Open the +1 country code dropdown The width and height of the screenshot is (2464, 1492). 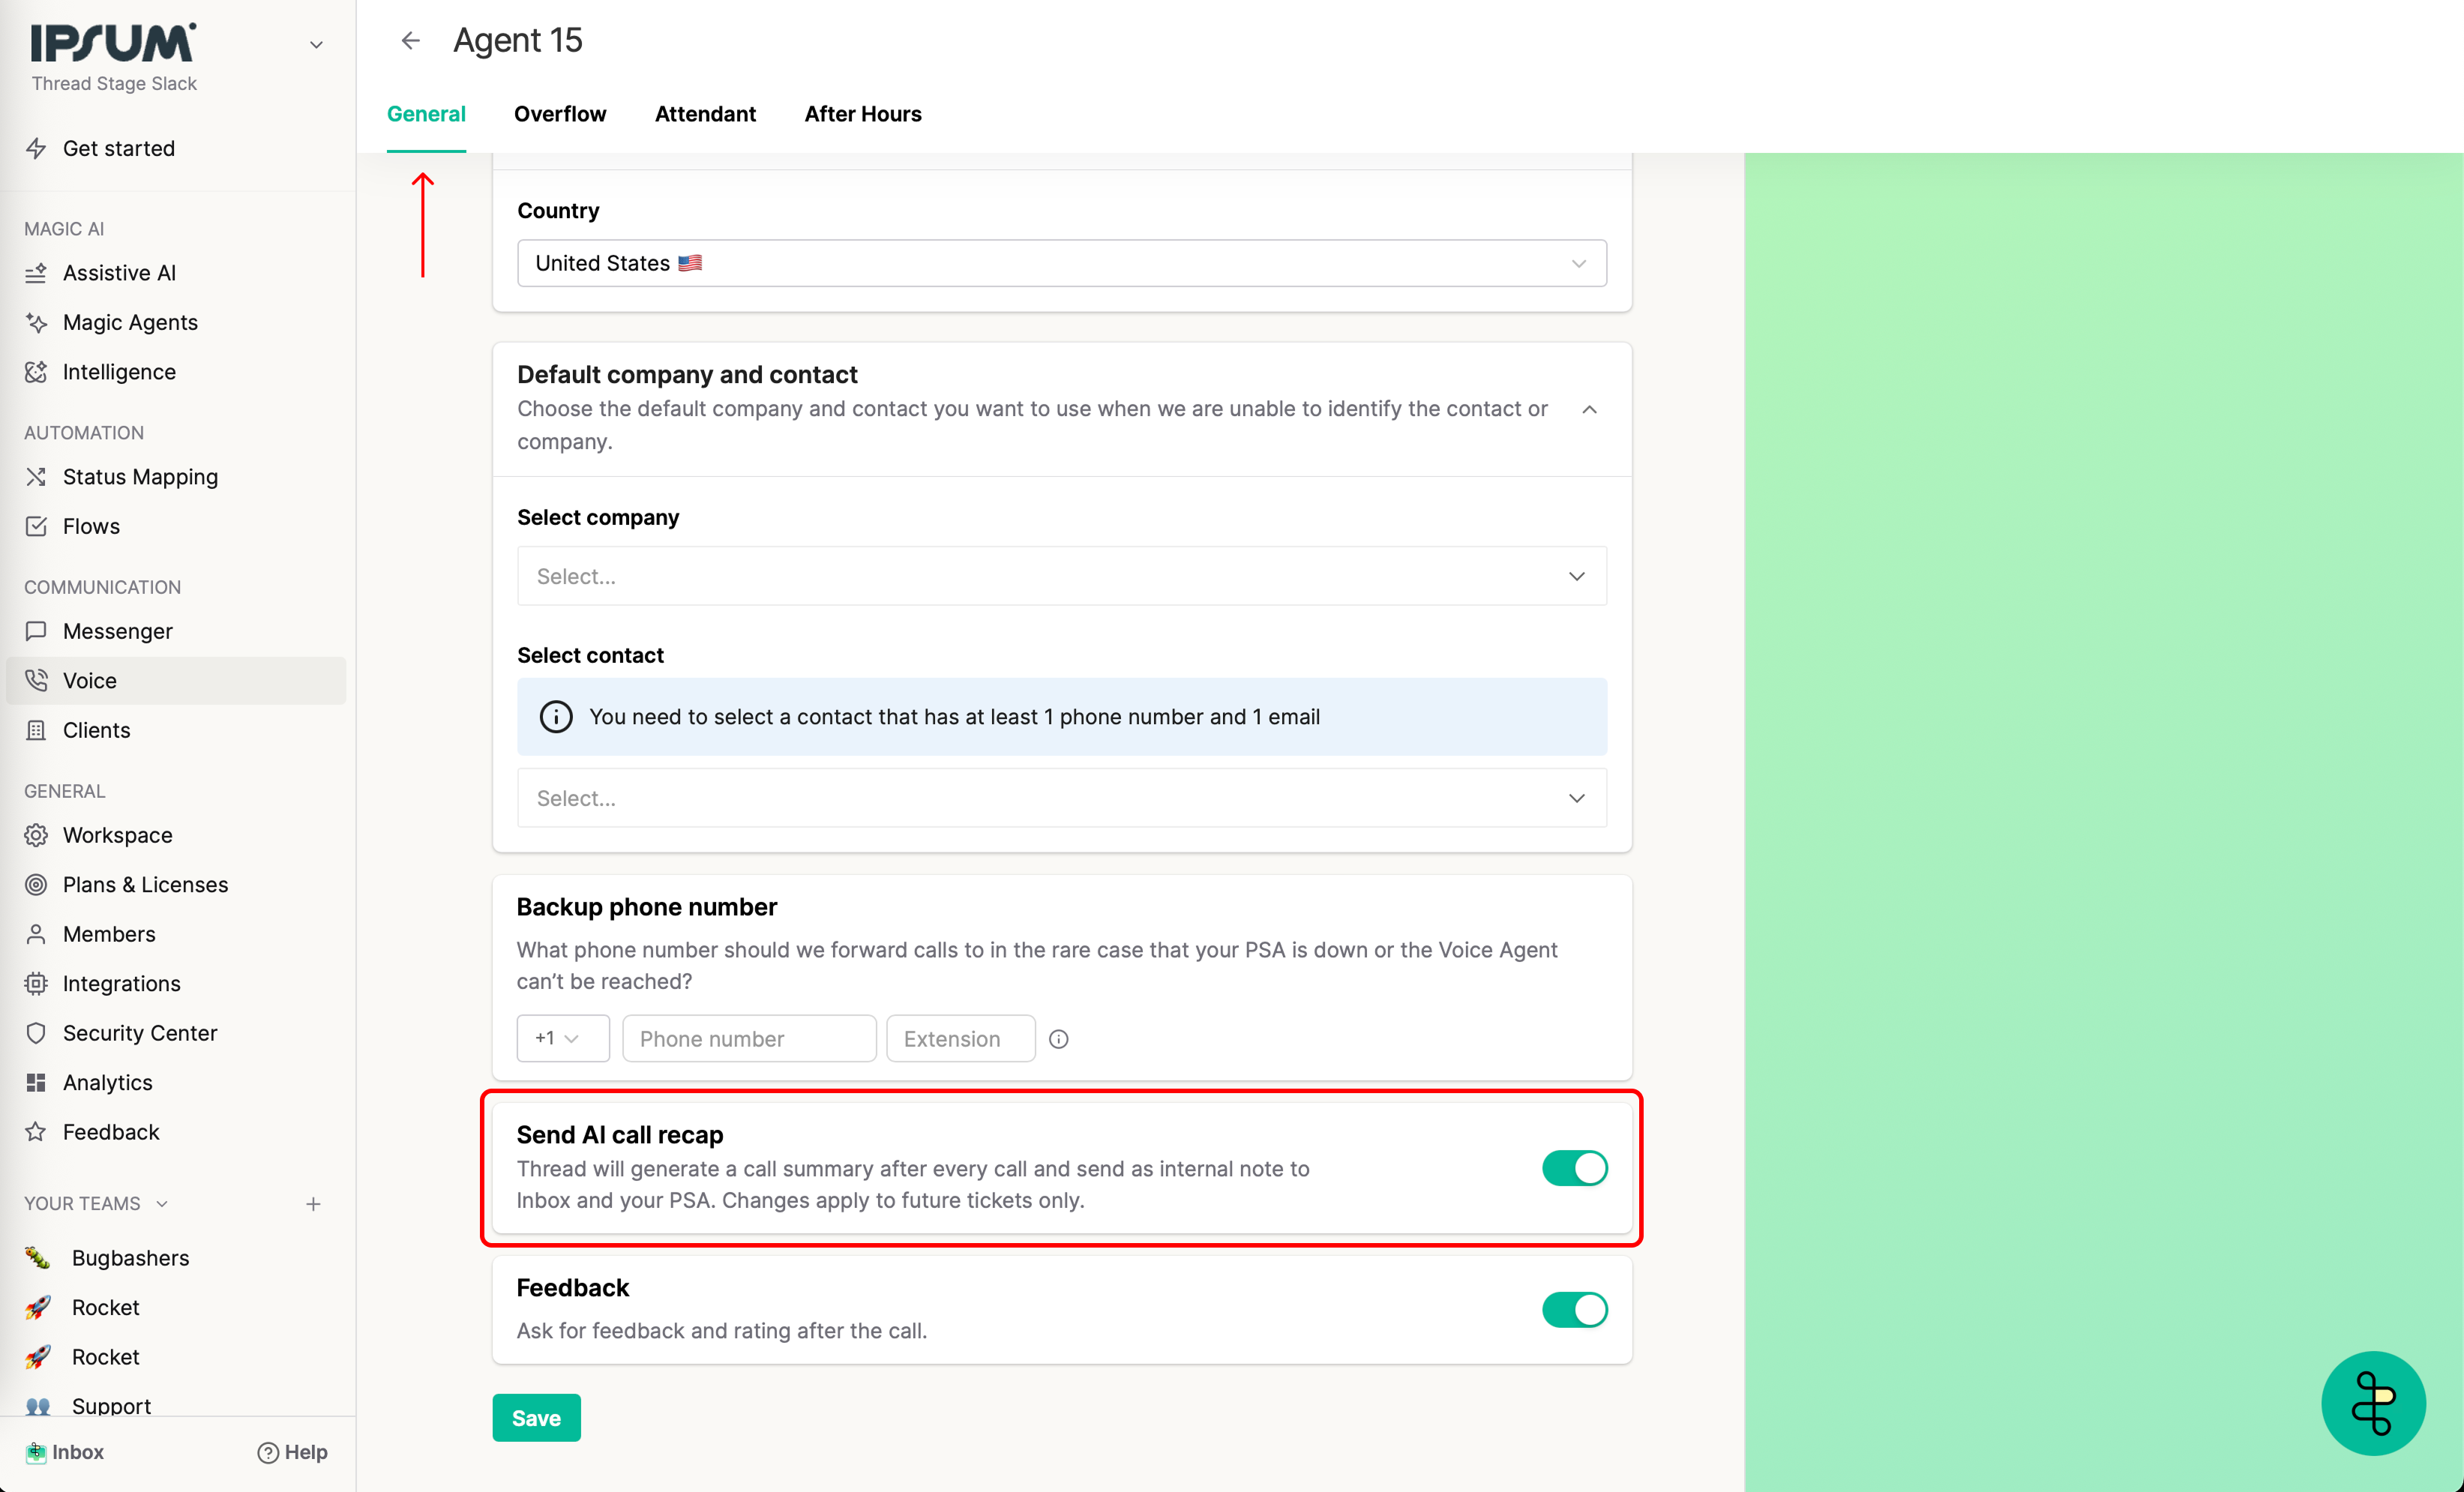[x=562, y=1038]
